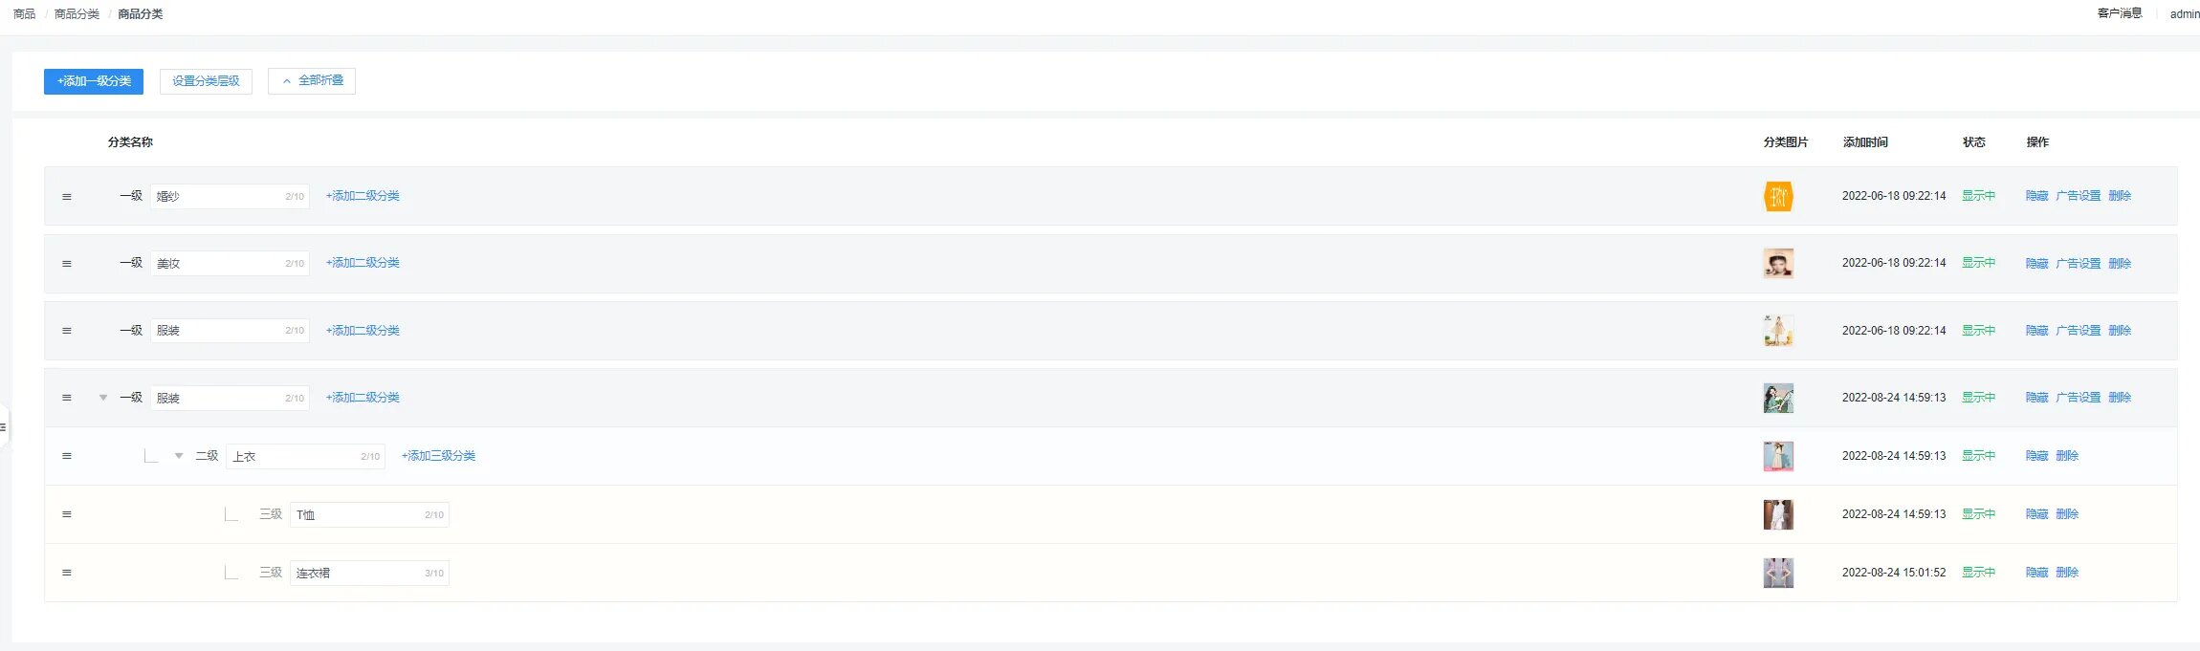Click the T恤 name input field
The width and height of the screenshot is (2200, 651).
click(369, 514)
